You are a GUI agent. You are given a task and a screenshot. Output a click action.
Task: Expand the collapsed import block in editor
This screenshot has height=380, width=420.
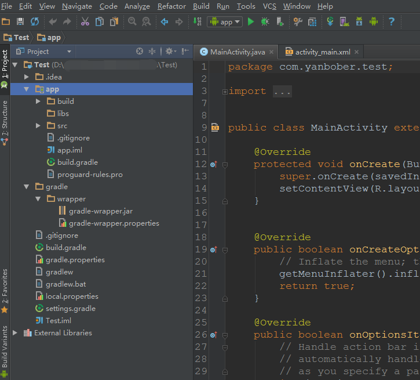[225, 92]
